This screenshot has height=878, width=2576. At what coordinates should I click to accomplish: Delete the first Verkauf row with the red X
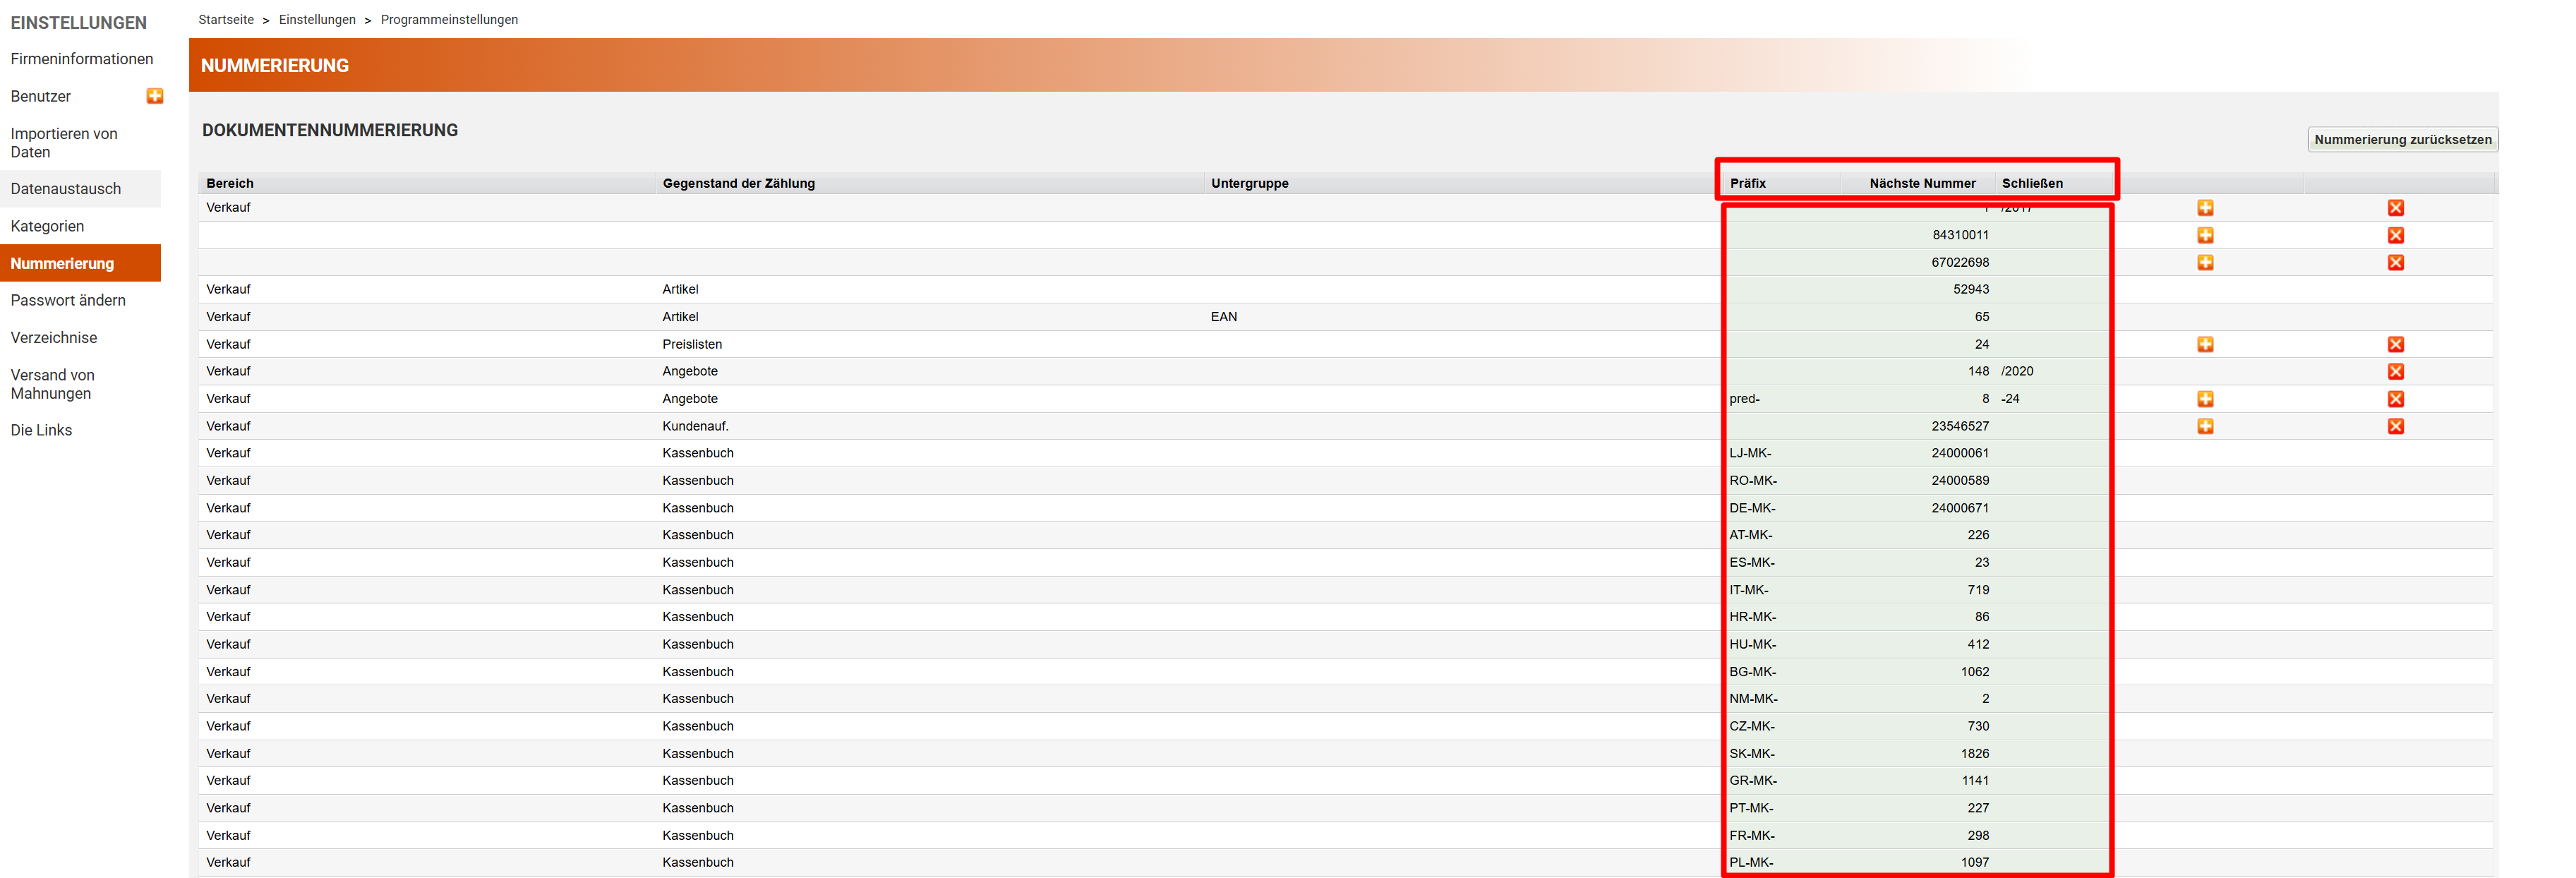pyautogui.click(x=2395, y=208)
